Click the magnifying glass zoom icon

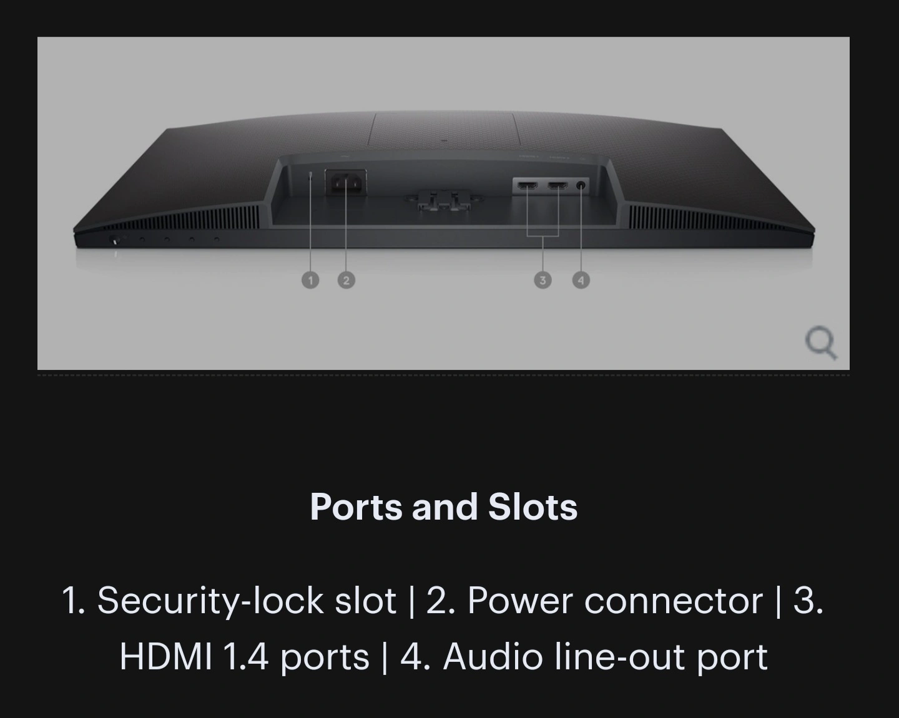tap(822, 344)
